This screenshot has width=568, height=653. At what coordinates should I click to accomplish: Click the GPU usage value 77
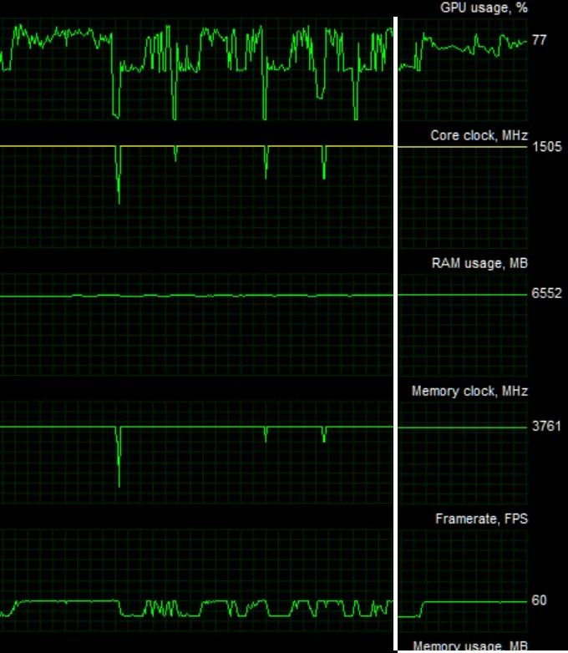pos(539,40)
